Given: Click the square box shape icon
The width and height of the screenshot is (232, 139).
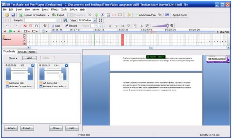Looking at the screenshot, I should click(x=120, y=15).
